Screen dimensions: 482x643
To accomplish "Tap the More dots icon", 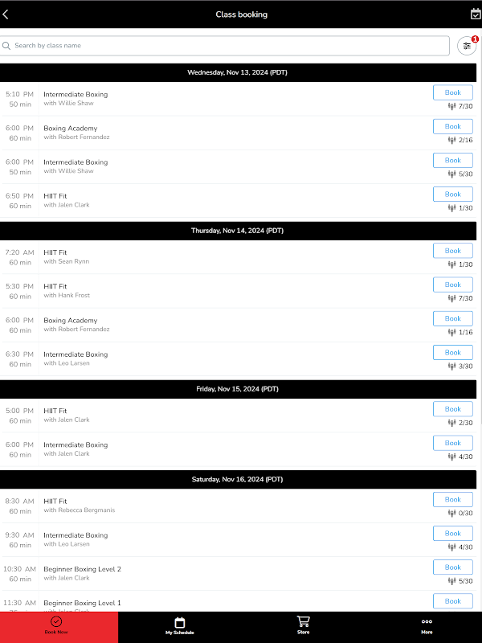I will click(x=427, y=621).
